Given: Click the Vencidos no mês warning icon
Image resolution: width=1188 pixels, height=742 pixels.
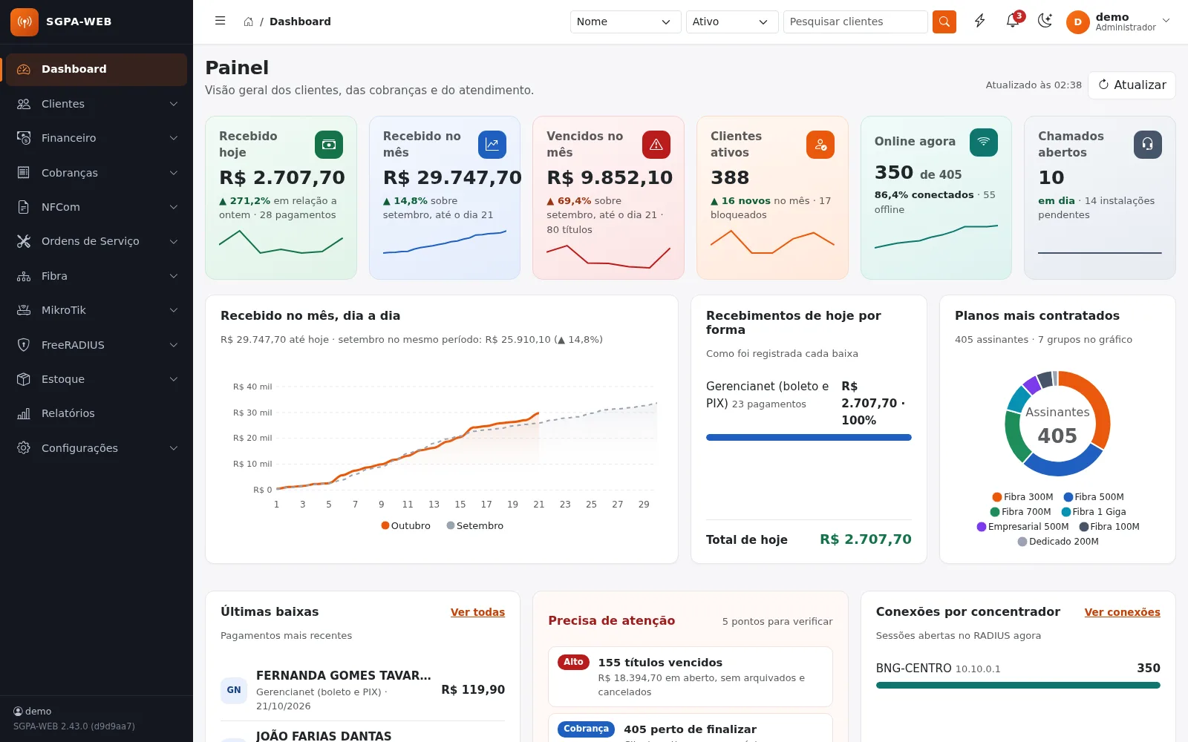Looking at the screenshot, I should [656, 145].
